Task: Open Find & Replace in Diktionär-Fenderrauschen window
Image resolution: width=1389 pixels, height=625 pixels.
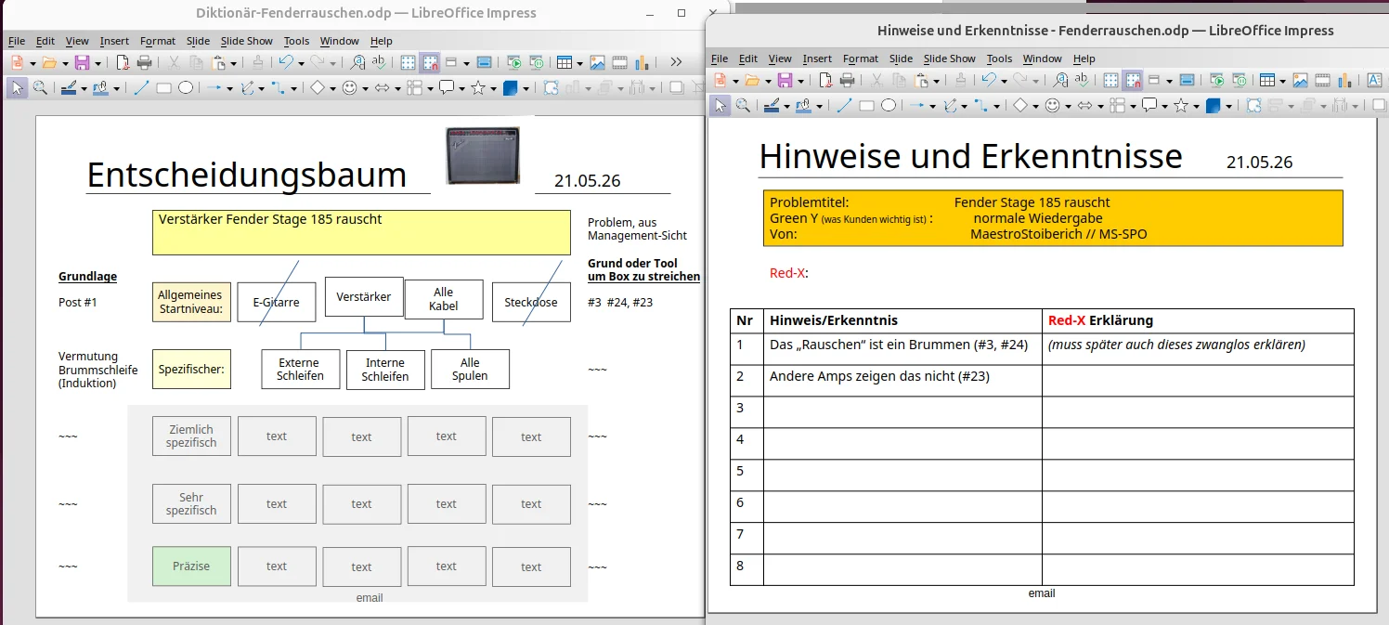Action: [x=358, y=63]
